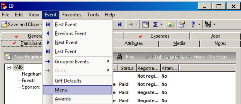241x104 pixels.
Task: Click the Last Event toolbar icon
Action: 120,24
